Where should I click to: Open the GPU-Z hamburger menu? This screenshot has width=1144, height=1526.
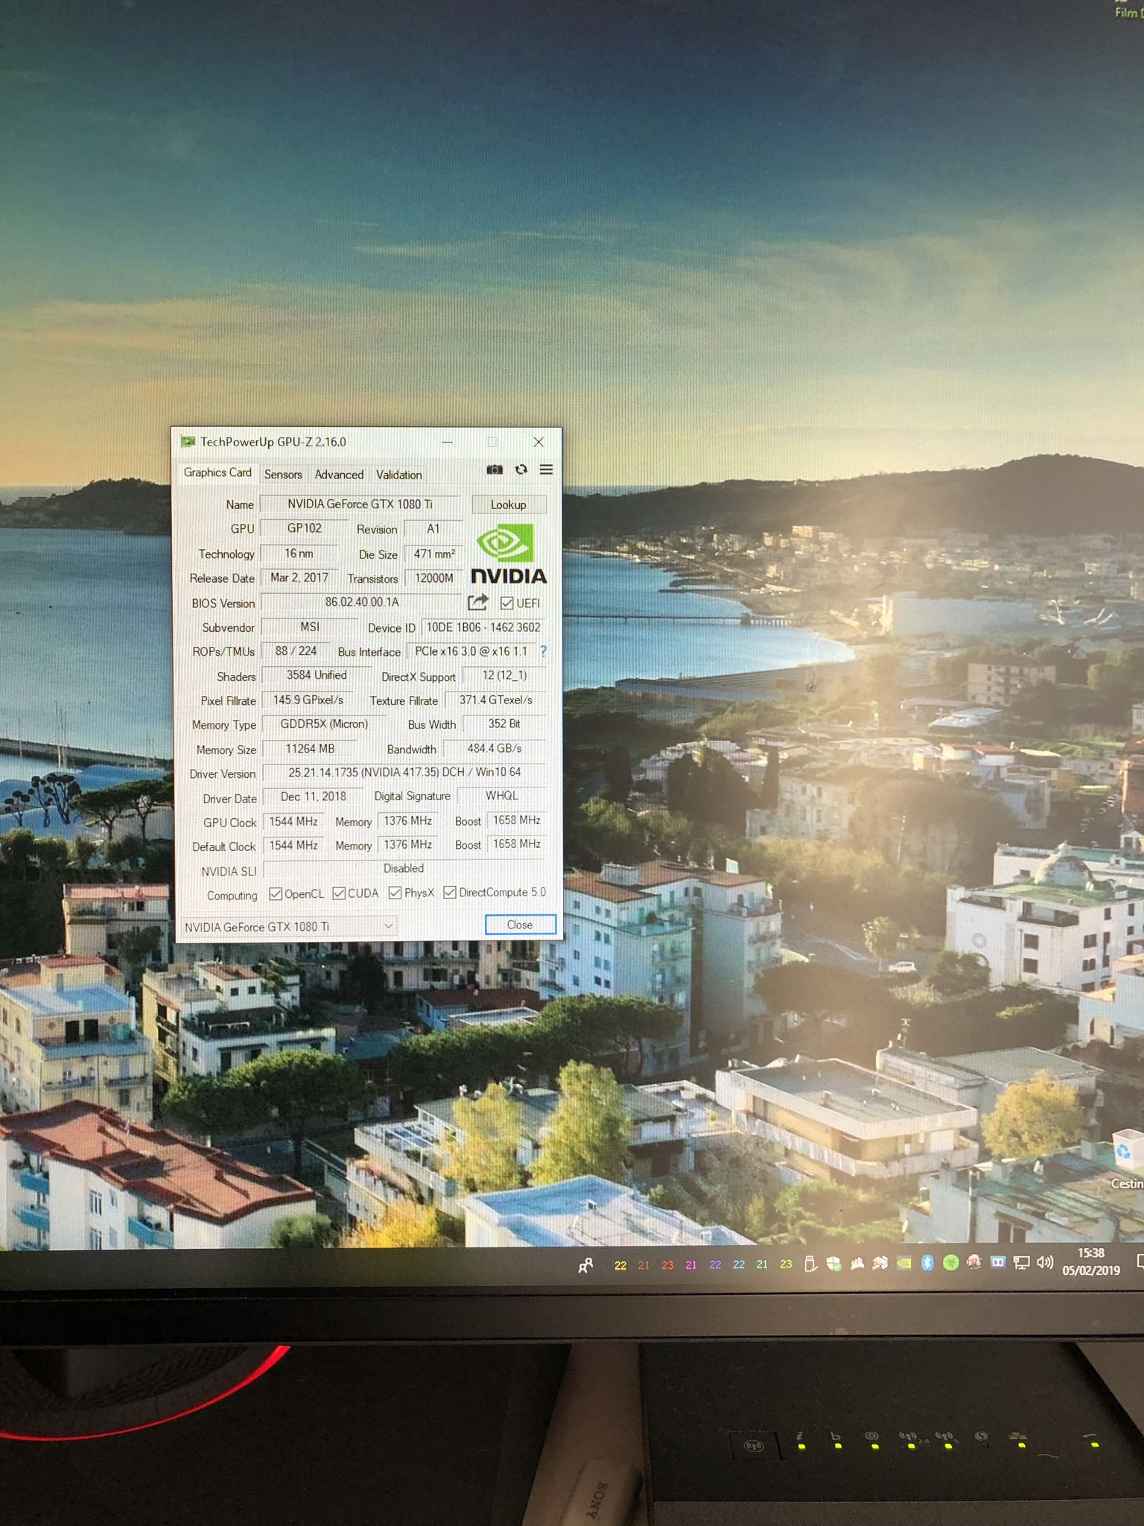pyautogui.click(x=546, y=469)
